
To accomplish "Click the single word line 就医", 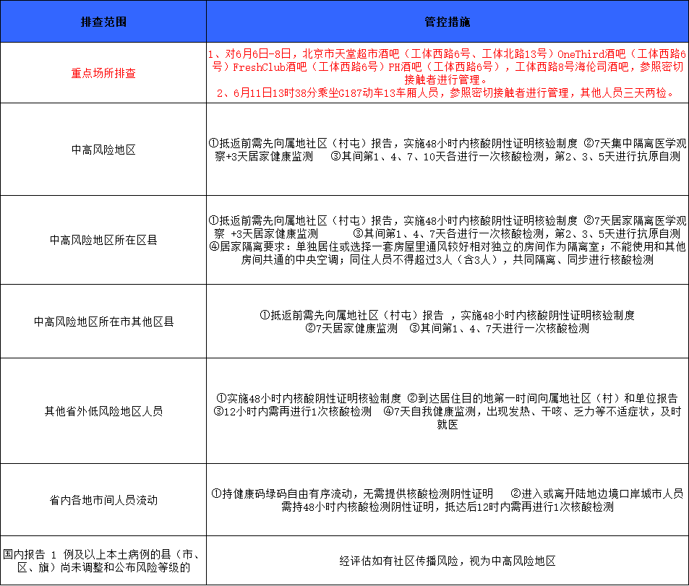I will pyautogui.click(x=448, y=424).
